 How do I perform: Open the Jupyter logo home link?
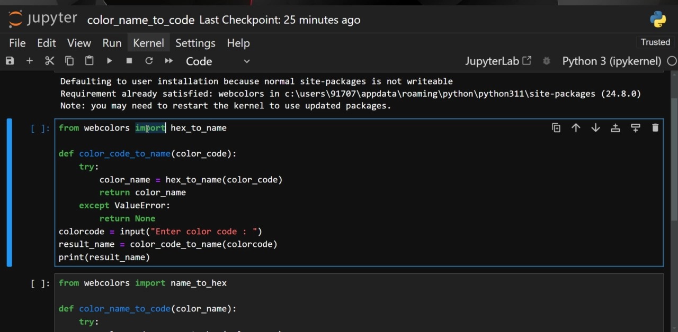click(x=42, y=19)
